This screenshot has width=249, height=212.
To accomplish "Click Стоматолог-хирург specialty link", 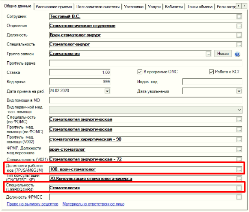I will click(70, 44).
